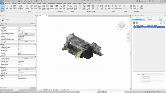Toggle the Crop Region Visible checkbox
The image size is (166, 93).
pyautogui.click(x=19, y=48)
